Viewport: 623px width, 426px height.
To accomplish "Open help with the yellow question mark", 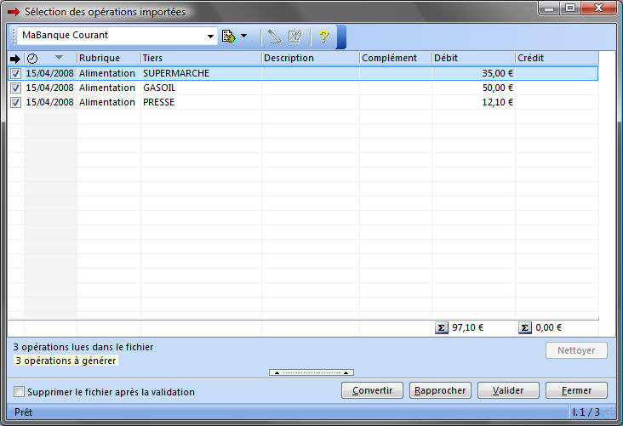I will tap(323, 37).
